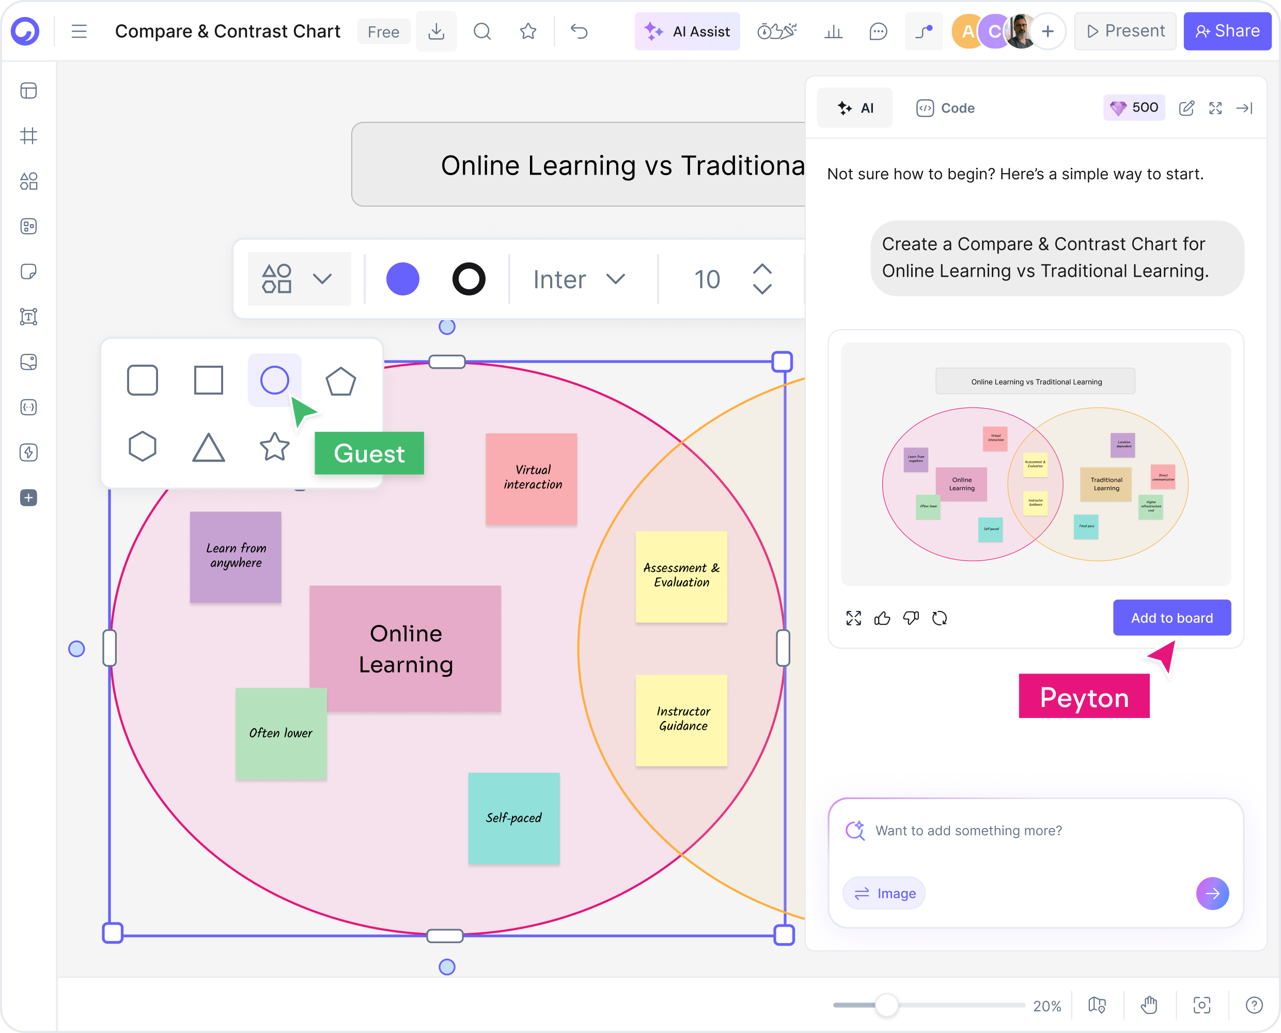Viewport: 1281px width, 1033px height.
Task: Click the Present button
Action: [x=1125, y=31]
